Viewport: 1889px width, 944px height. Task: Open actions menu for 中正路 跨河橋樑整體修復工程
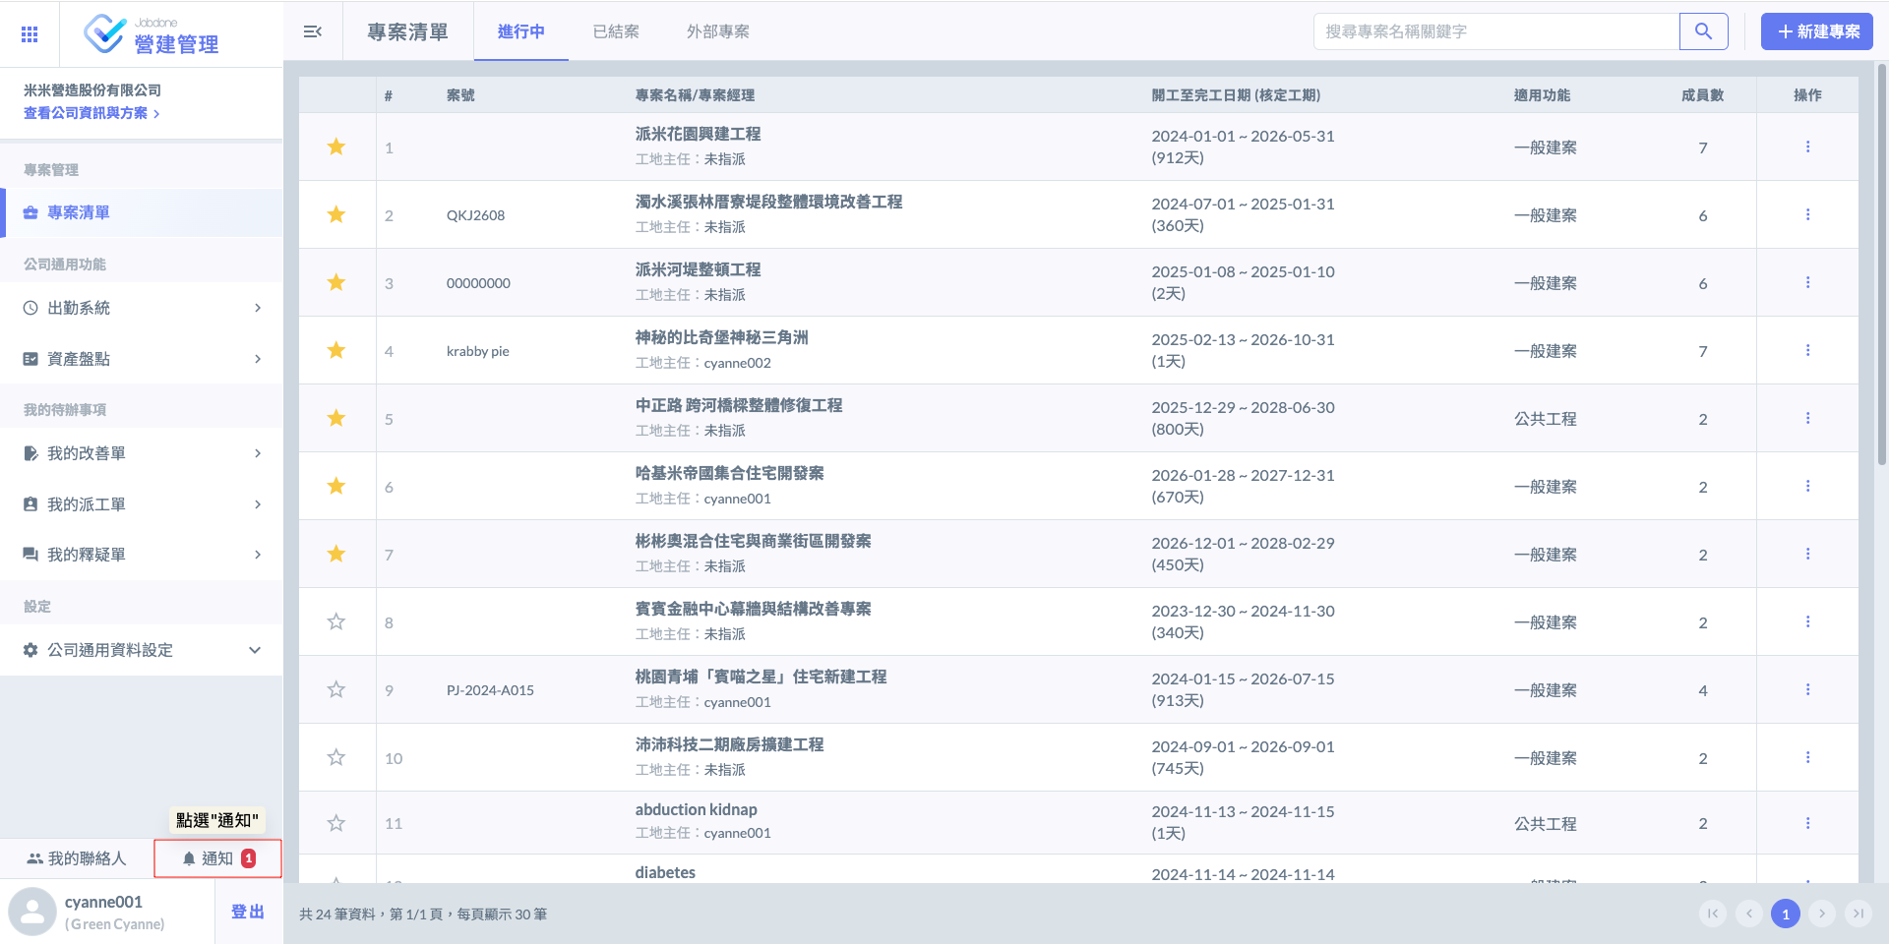(x=1807, y=418)
